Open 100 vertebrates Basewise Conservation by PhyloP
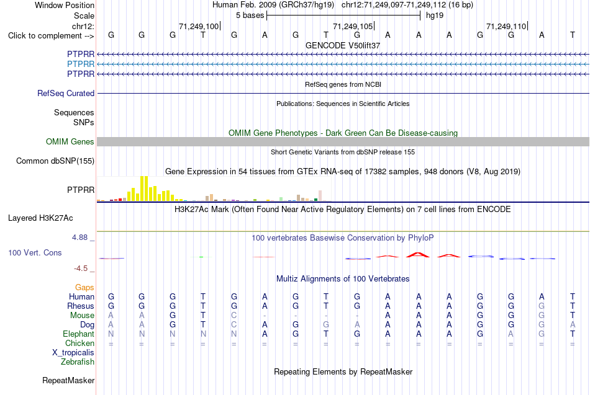This screenshot has height=395, width=590. tap(343, 238)
